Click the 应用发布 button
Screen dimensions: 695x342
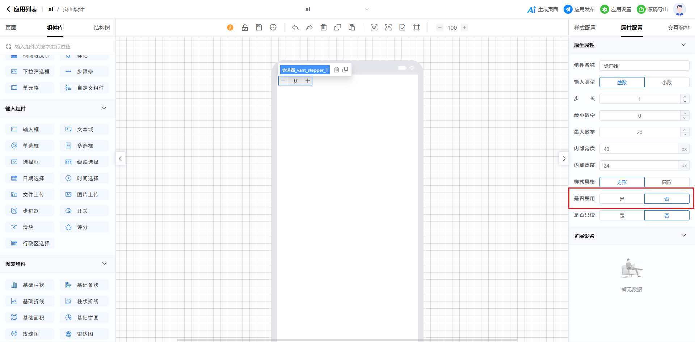[579, 9]
